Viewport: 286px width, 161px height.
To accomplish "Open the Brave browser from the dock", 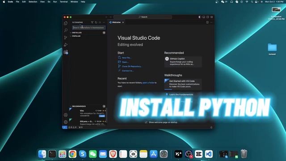I will tap(113, 154).
